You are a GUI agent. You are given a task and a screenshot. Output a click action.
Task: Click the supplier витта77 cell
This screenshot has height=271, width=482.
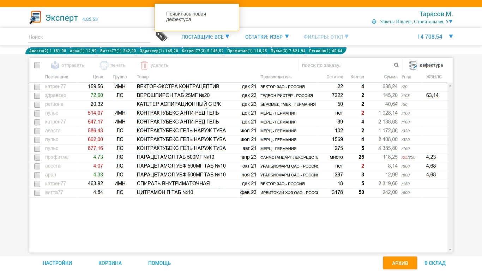(54, 192)
